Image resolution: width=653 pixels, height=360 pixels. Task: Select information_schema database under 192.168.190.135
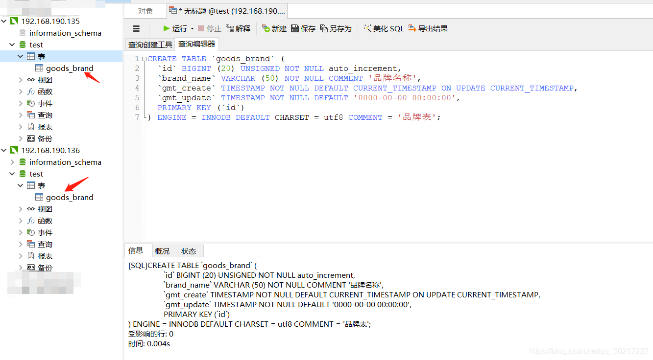coord(65,33)
